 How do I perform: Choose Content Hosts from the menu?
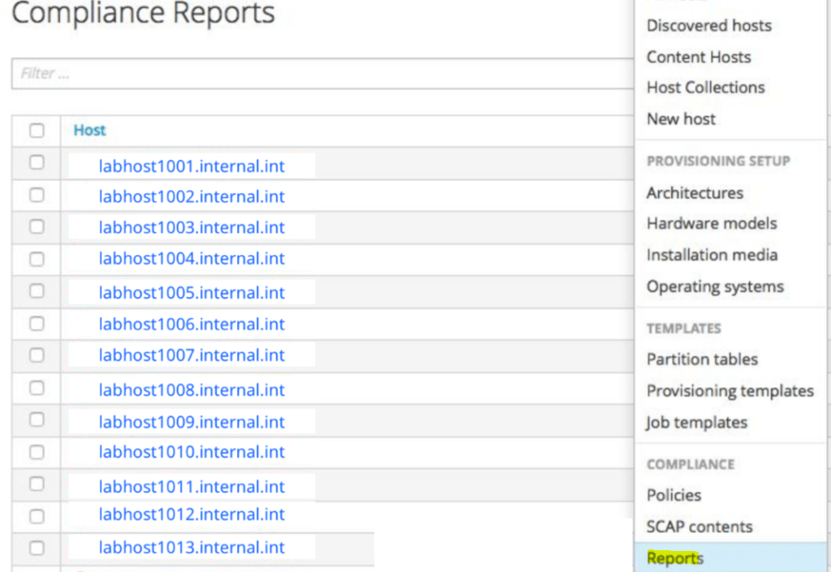(x=698, y=57)
